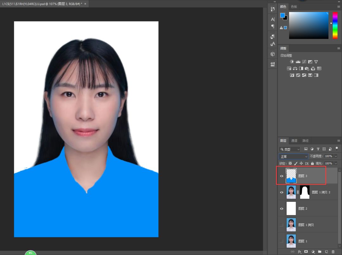Screen dimensions: 342x255
Task: Click the lock all padlock button
Action: click(312, 163)
